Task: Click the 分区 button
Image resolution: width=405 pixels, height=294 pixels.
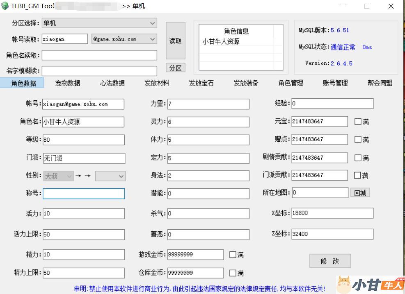Action: point(175,68)
